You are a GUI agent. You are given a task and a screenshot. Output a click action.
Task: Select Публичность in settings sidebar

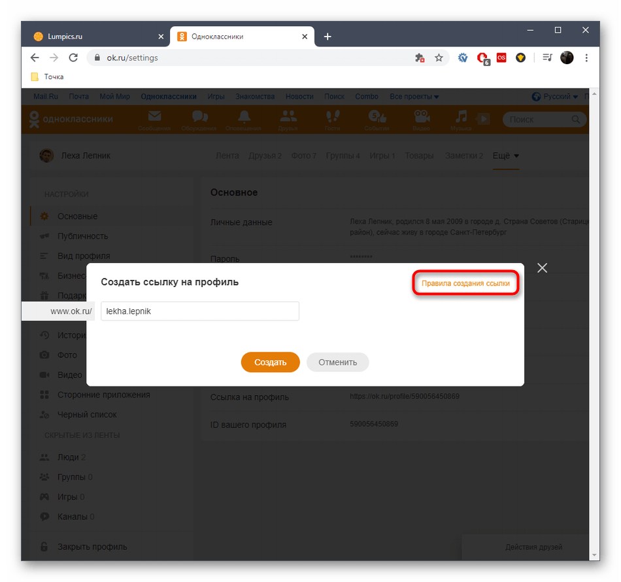tap(83, 236)
